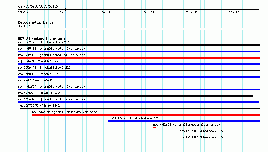Click the nsv9947 (Perry2008) label
The image size is (268, 152).
(35, 80)
